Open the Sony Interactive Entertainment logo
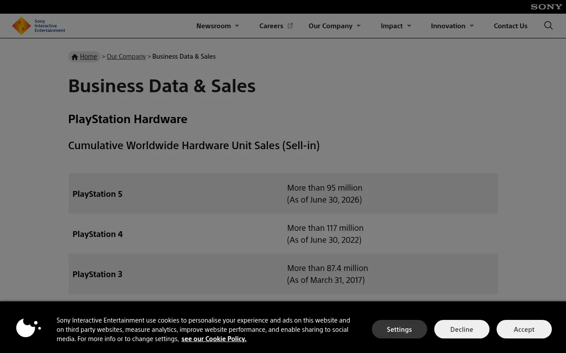The height and width of the screenshot is (353, 566). (38, 26)
